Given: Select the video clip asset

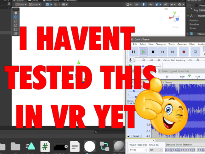Looking at the screenshot, I should point(60,147).
